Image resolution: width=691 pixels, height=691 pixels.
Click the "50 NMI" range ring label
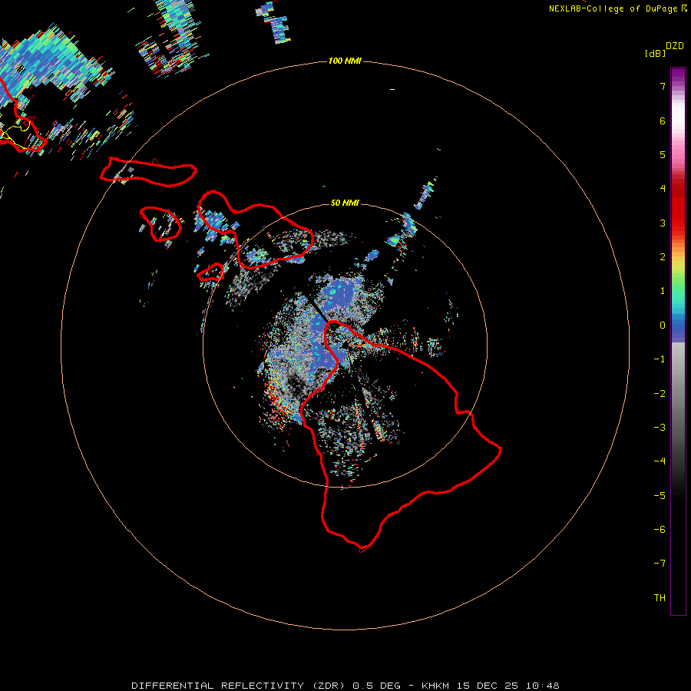(345, 203)
